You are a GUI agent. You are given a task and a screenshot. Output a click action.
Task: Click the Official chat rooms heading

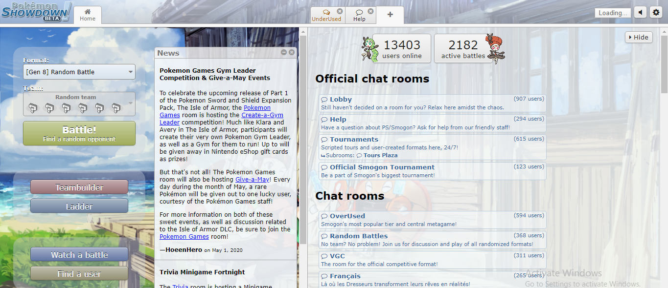(372, 79)
